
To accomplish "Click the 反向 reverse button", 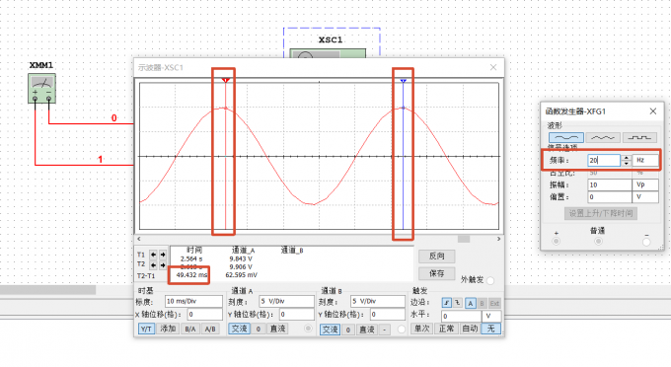I will coord(436,256).
